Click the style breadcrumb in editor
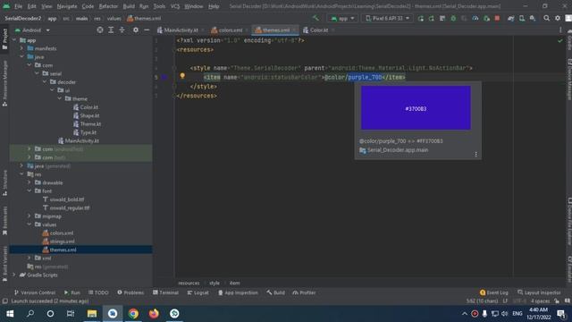 [214, 283]
